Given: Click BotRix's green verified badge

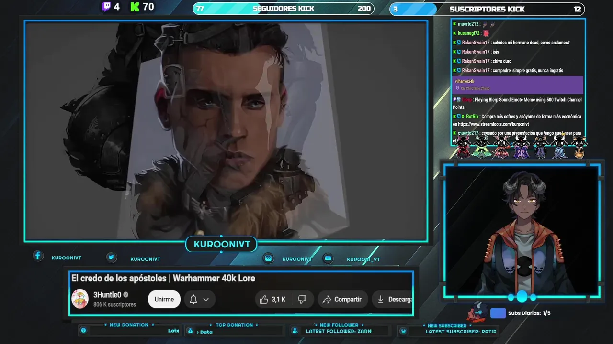Looking at the screenshot, I should [x=463, y=117].
